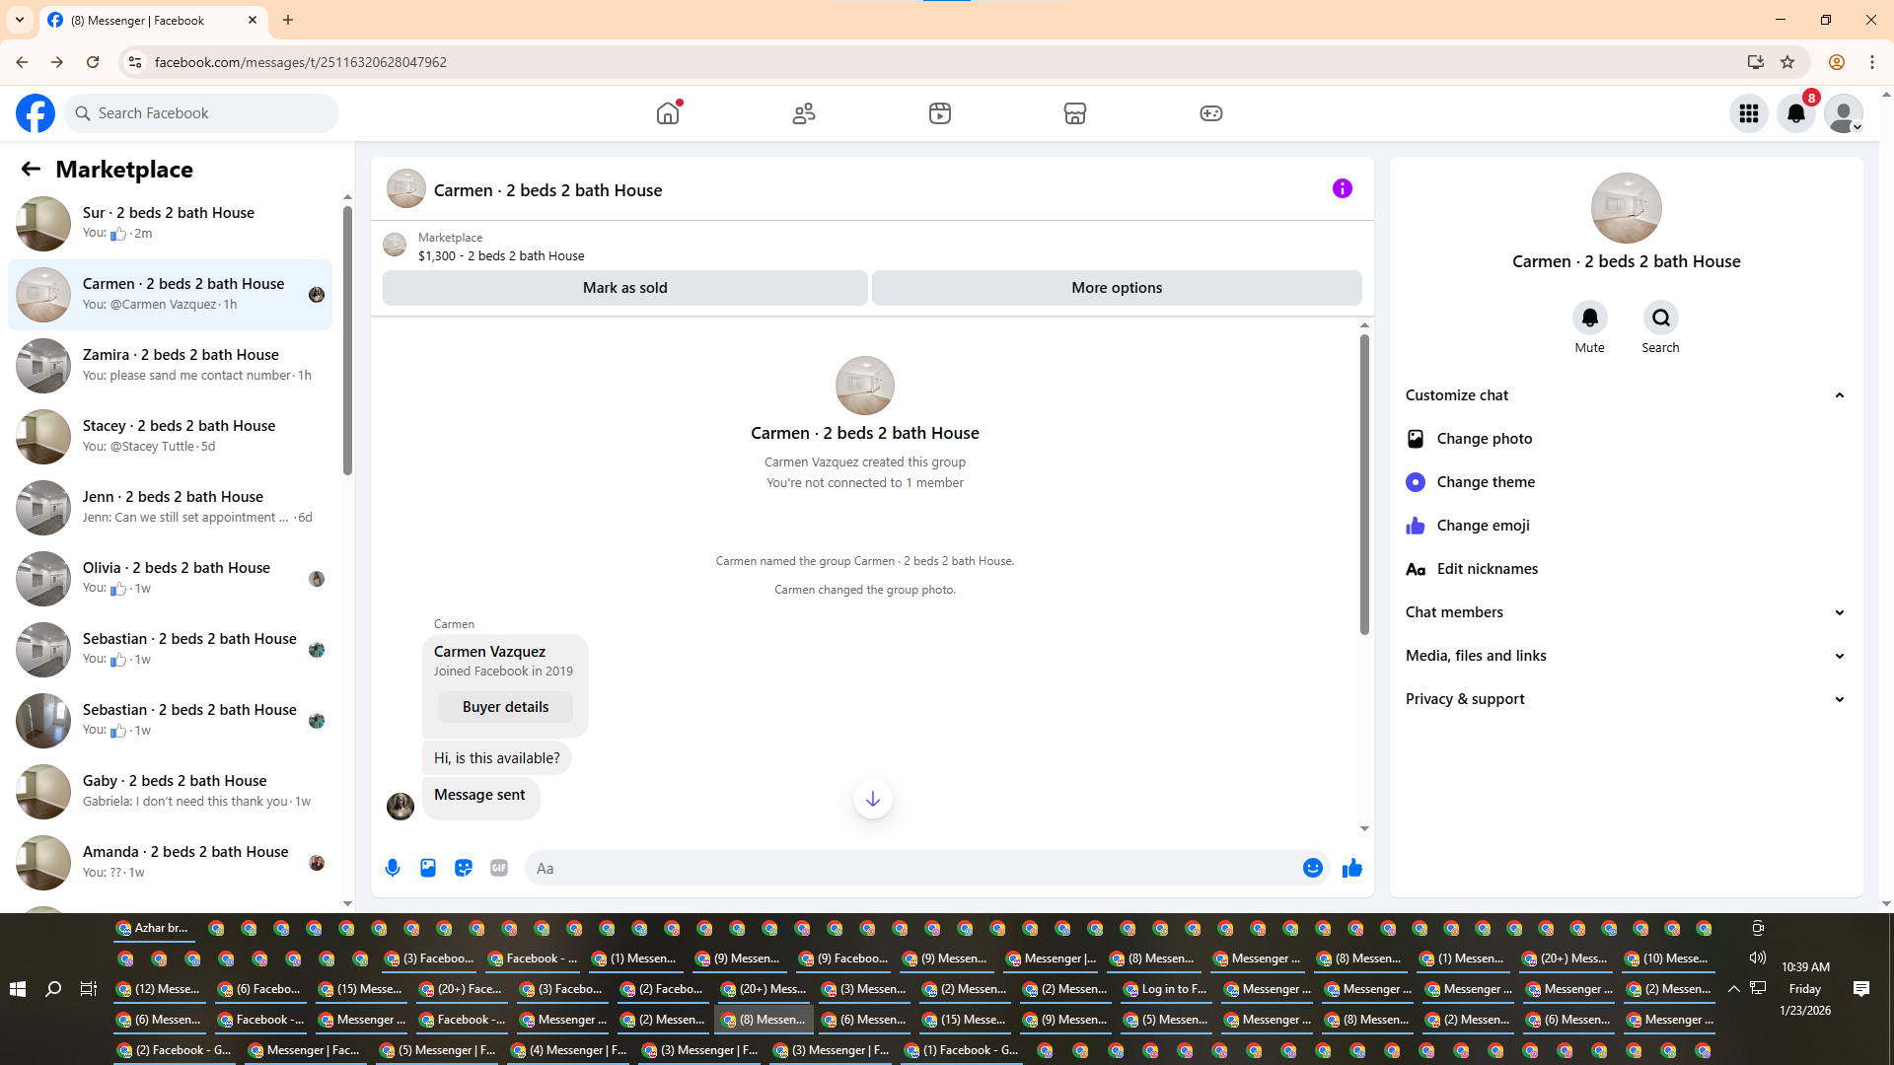Toggle the conversation information panel icon
Image resolution: width=1894 pixels, height=1065 pixels.
click(x=1342, y=188)
